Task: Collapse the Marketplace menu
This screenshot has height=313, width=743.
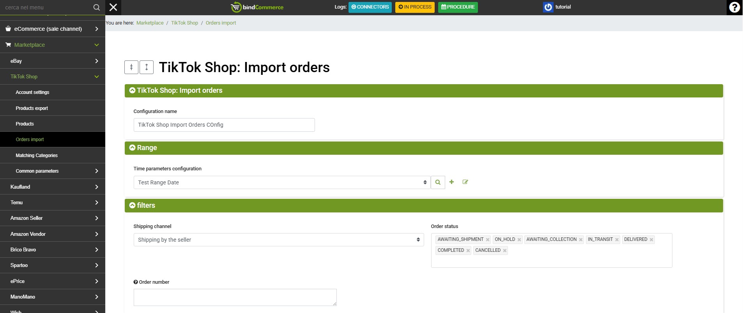Action: pos(53,45)
